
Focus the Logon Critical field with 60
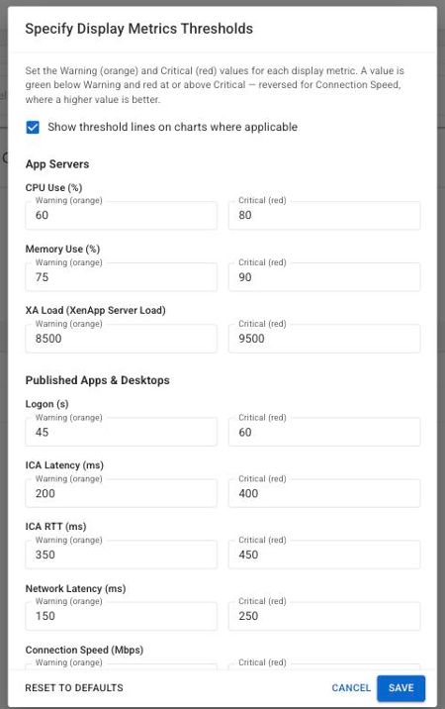click(x=324, y=433)
